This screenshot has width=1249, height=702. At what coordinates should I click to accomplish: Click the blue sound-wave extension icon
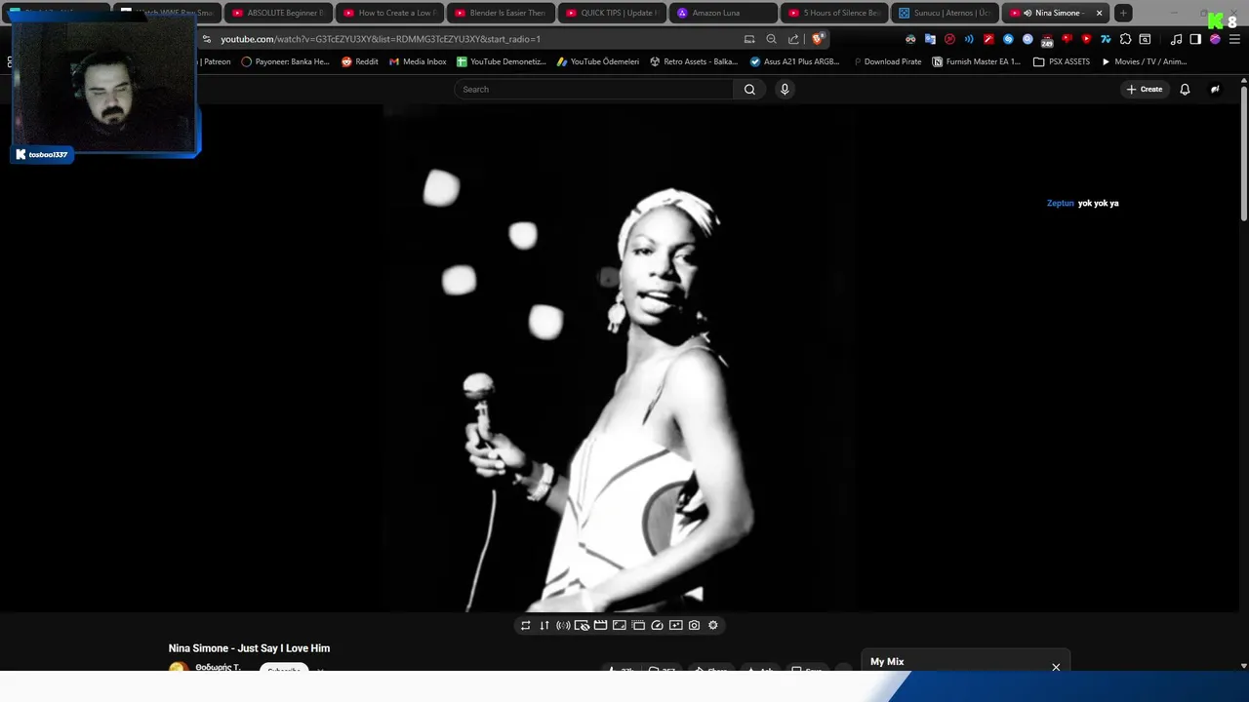pyautogui.click(x=969, y=39)
